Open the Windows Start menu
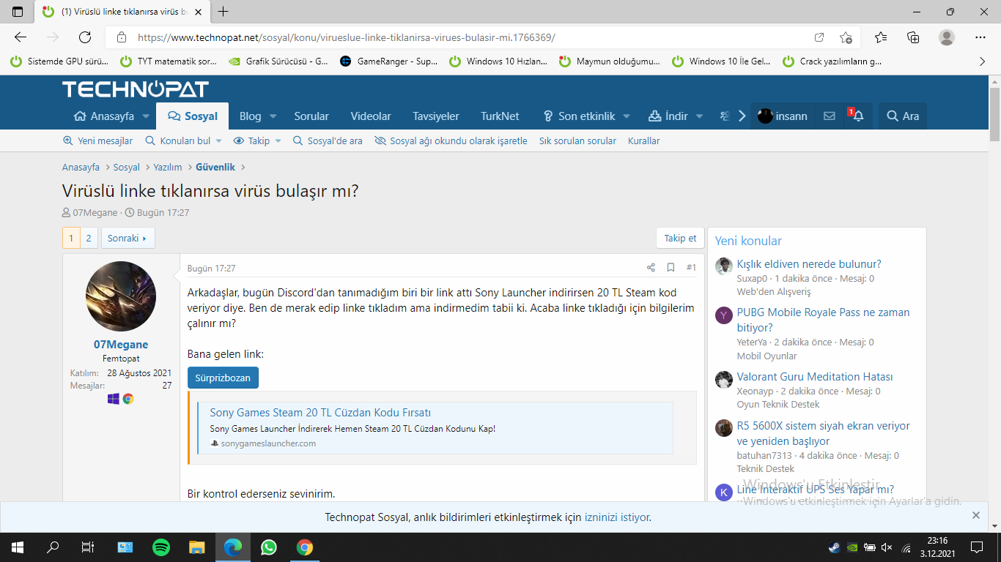This screenshot has height=562, width=1001. tap(17, 547)
